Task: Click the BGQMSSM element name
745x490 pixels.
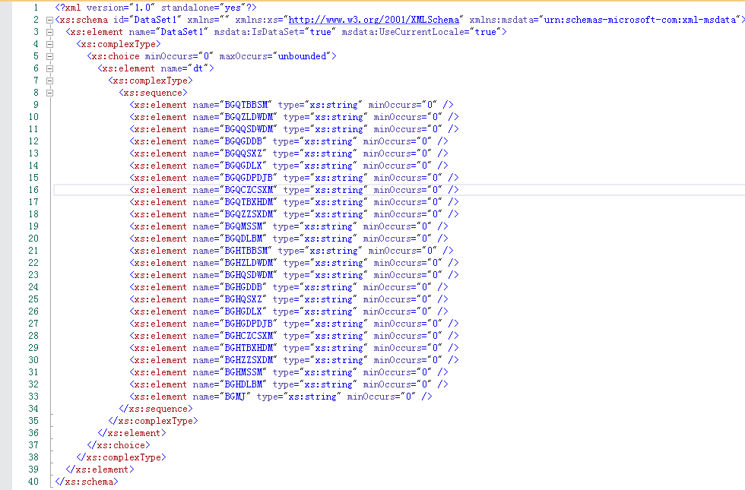Action: (x=243, y=226)
